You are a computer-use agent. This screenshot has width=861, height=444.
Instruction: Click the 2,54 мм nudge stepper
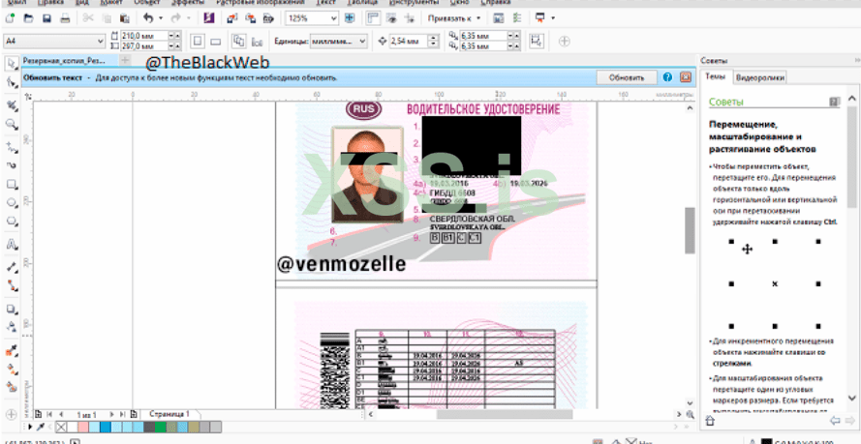(434, 41)
